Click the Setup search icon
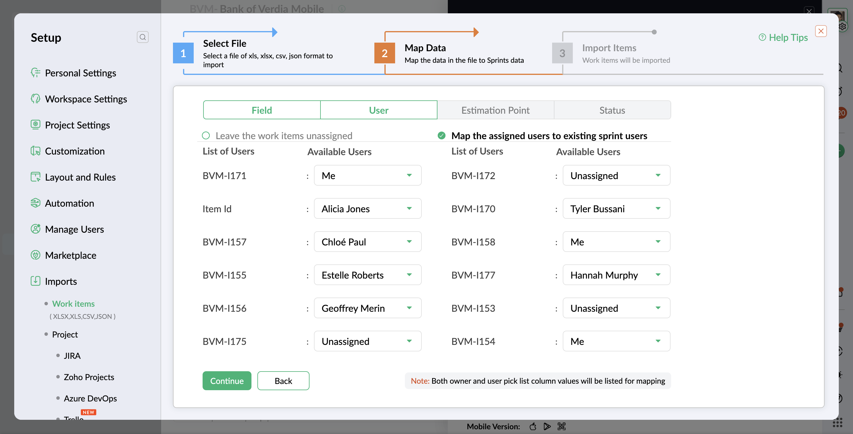The image size is (853, 434). (142, 37)
